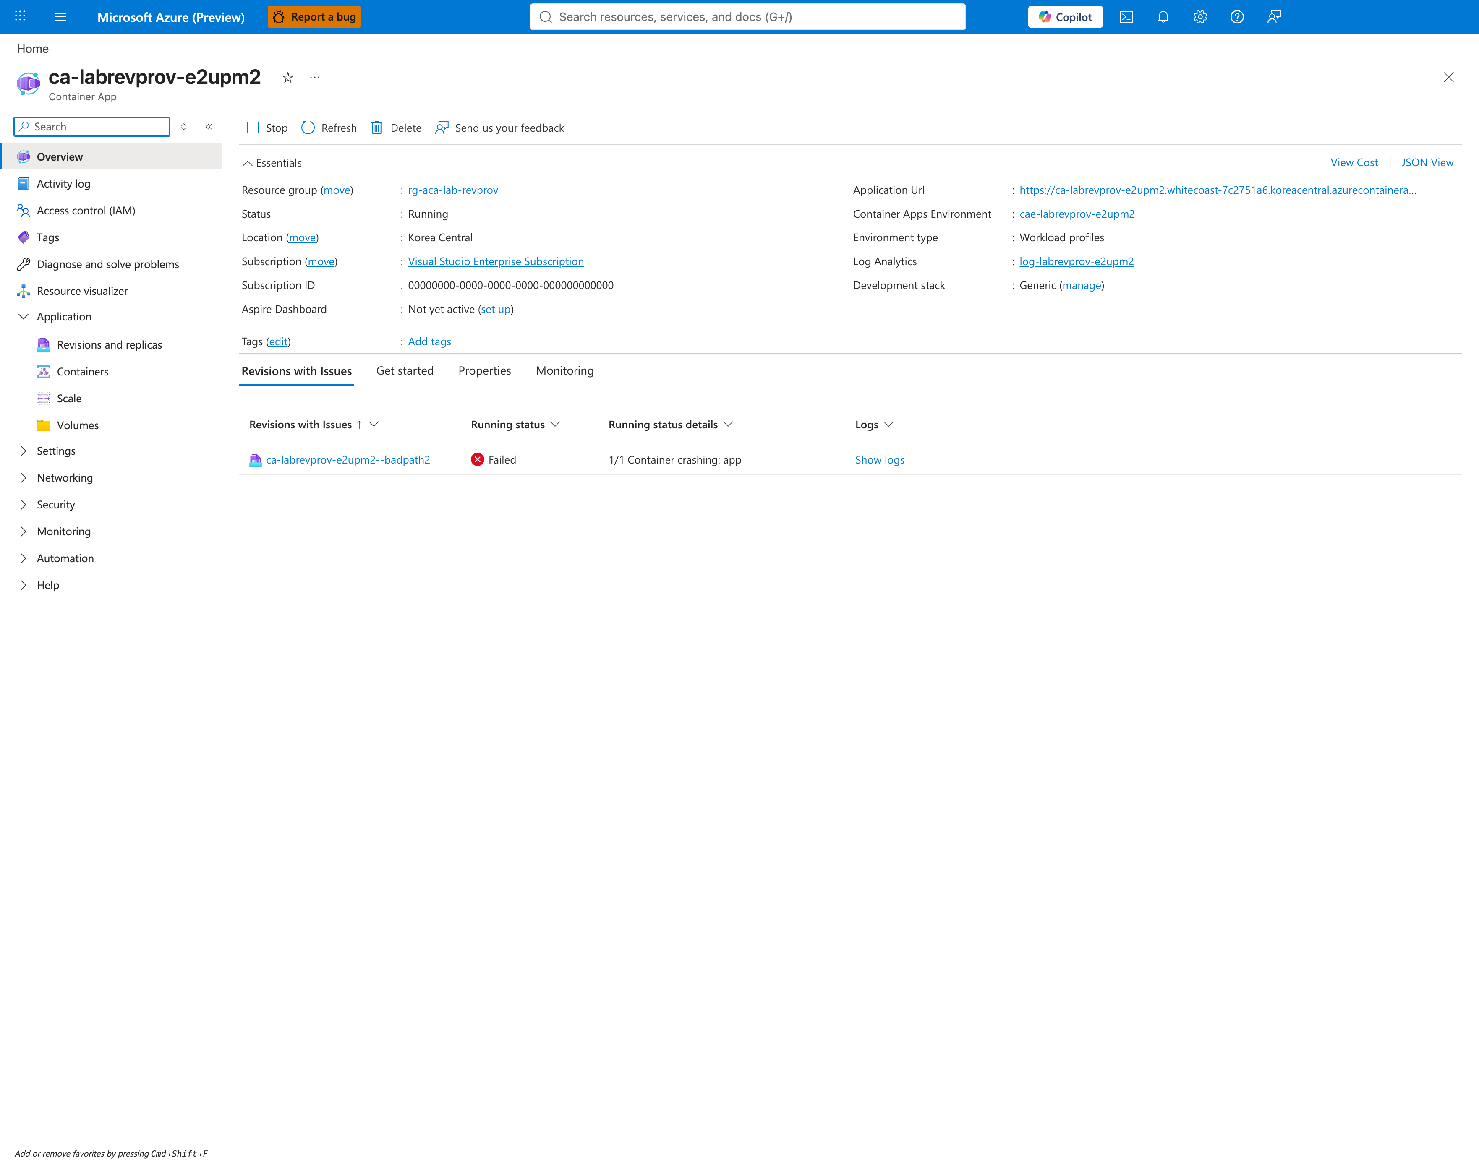The height and width of the screenshot is (1162, 1479).
Task: Open the top bar feedback icon
Action: (1274, 16)
